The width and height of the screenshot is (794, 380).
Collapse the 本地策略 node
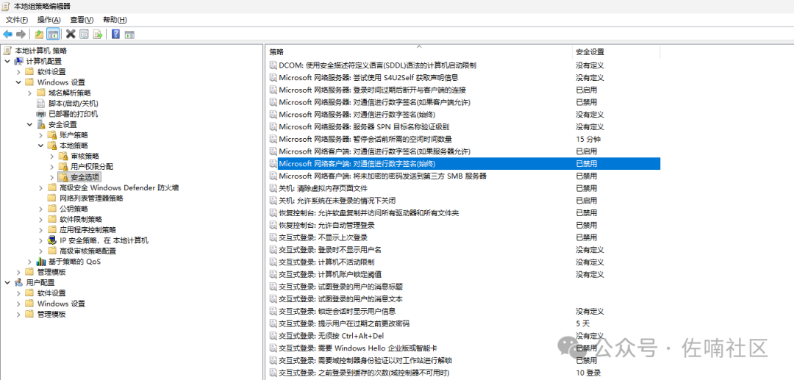click(x=40, y=146)
